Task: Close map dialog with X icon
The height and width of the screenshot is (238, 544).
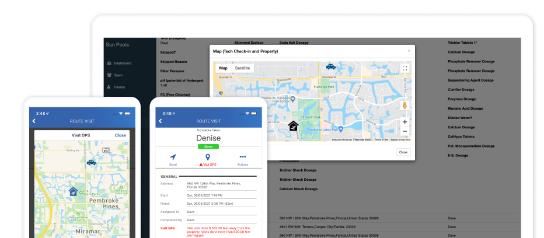Action: (409, 51)
